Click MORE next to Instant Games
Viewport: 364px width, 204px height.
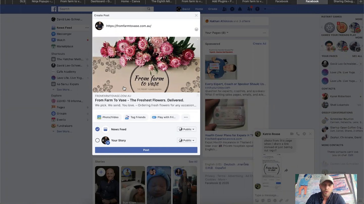point(359,19)
